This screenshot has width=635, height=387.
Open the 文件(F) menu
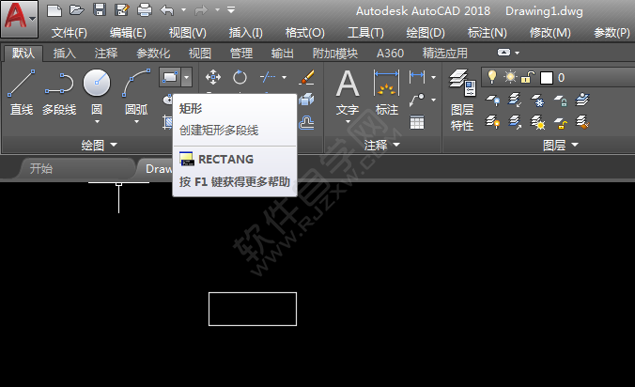(x=70, y=33)
